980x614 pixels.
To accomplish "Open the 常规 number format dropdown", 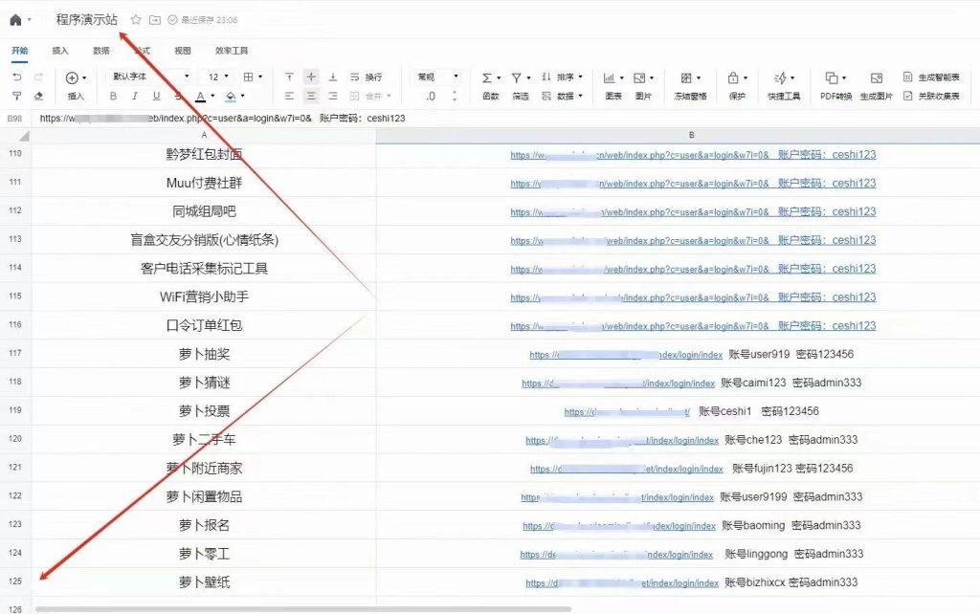I will [437, 77].
